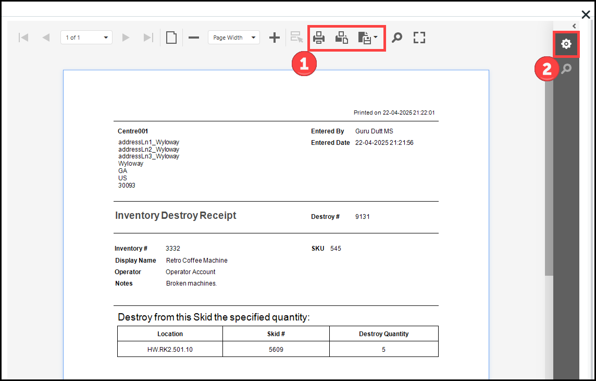Go to the previous page
The width and height of the screenshot is (596, 381).
[46, 38]
